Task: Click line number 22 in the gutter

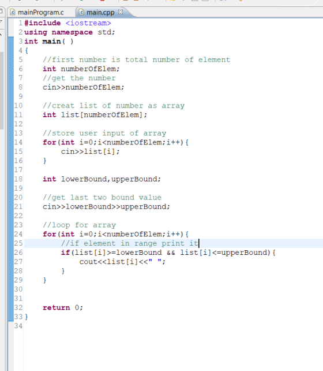Action: click(18, 216)
